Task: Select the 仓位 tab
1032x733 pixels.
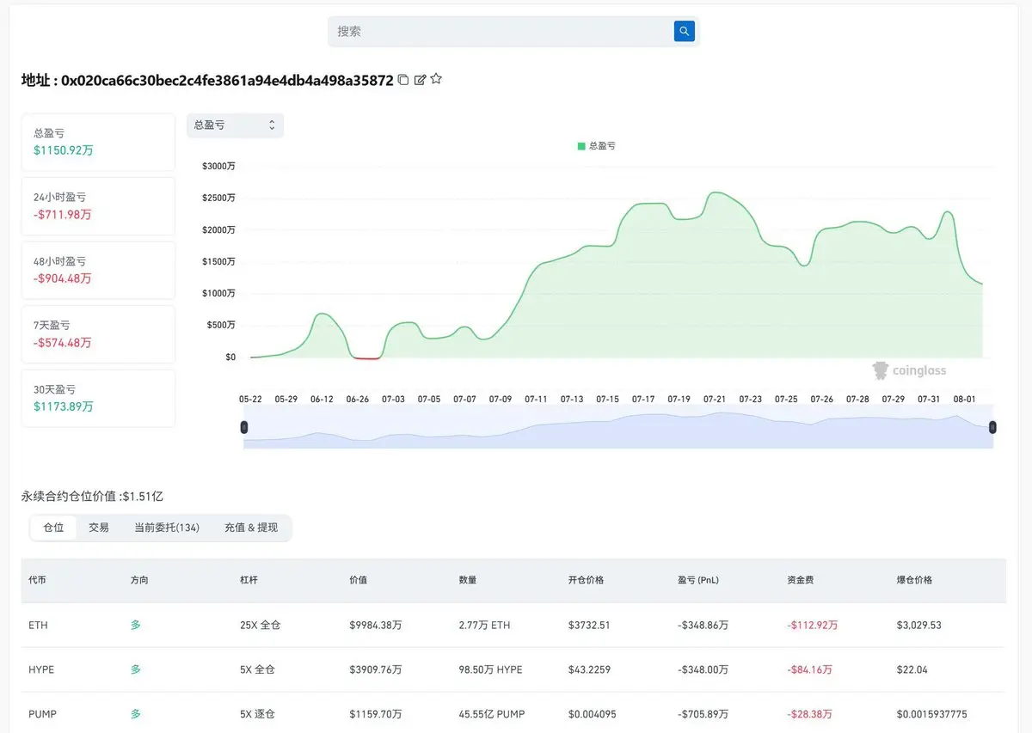Action: coord(53,528)
